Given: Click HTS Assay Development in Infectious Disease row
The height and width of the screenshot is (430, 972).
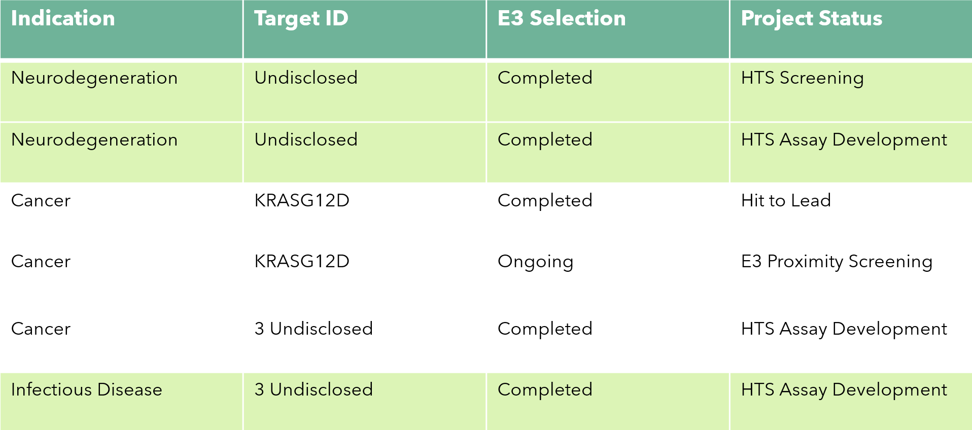Looking at the screenshot, I should click(844, 390).
